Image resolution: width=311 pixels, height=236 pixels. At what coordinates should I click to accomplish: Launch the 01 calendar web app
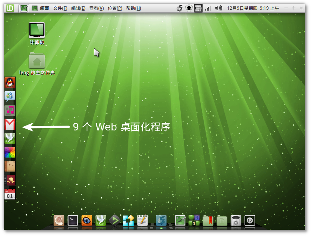(x=10, y=194)
